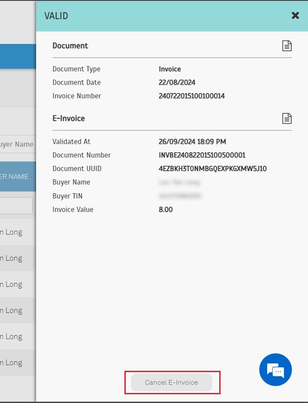The width and height of the screenshot is (308, 403).
Task: Sort by the Buyer Name column header
Action: pyautogui.click(x=14, y=177)
